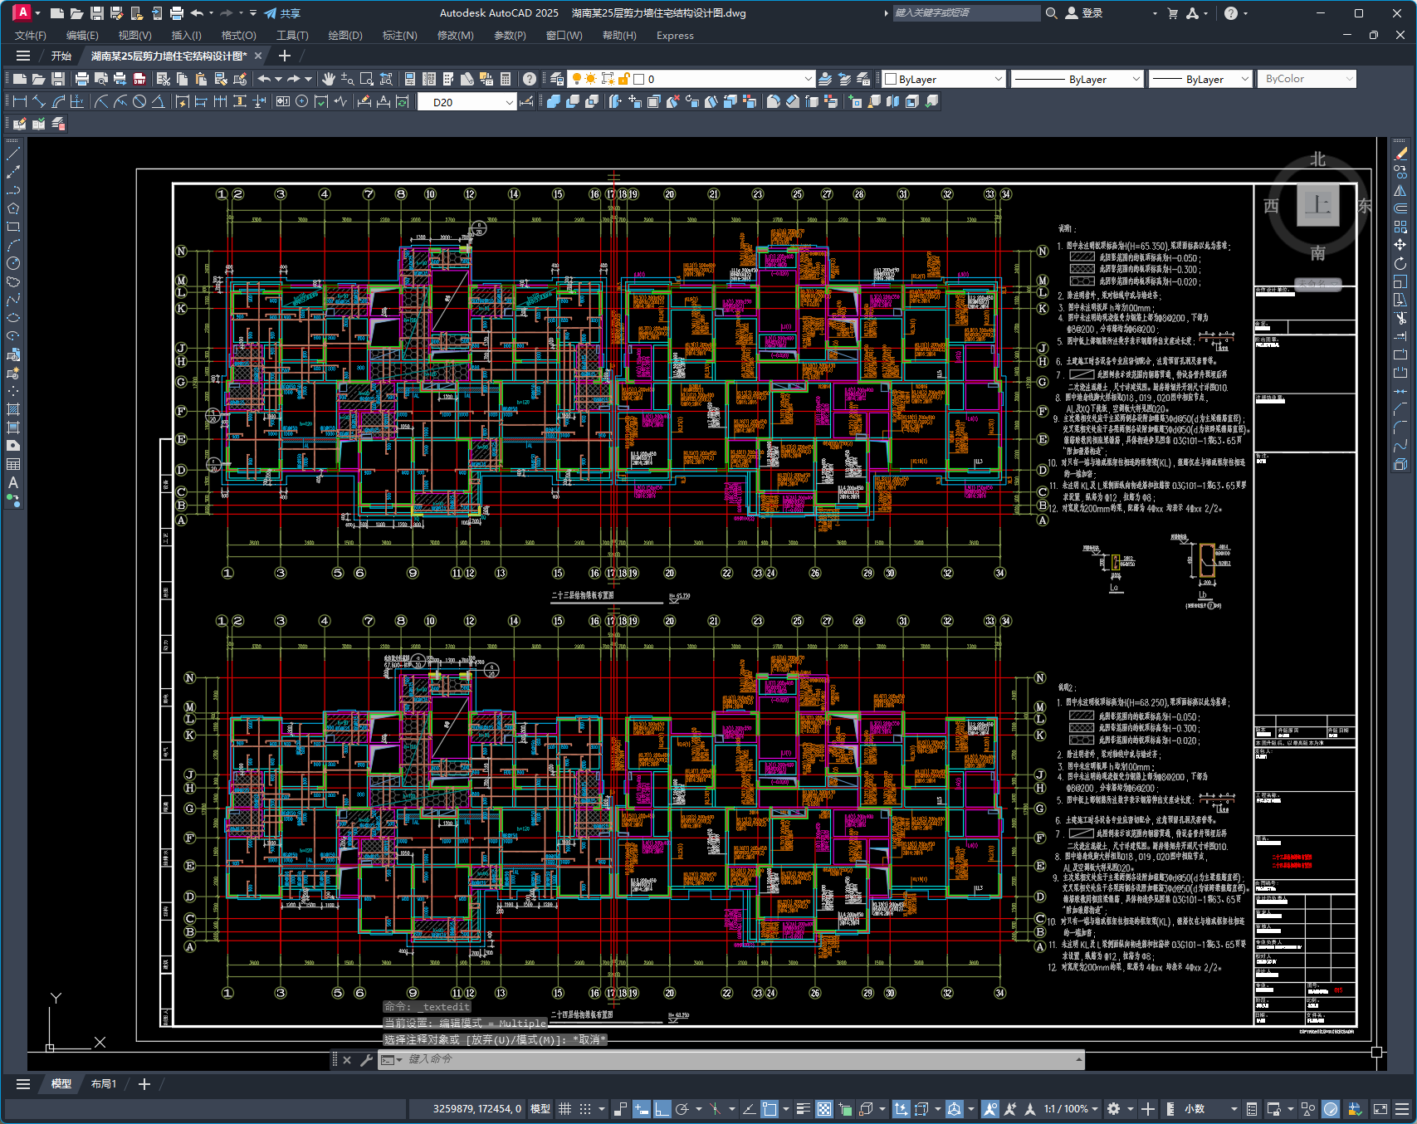Image resolution: width=1417 pixels, height=1124 pixels.
Task: Select the Linear dimension tool
Action: [20, 101]
